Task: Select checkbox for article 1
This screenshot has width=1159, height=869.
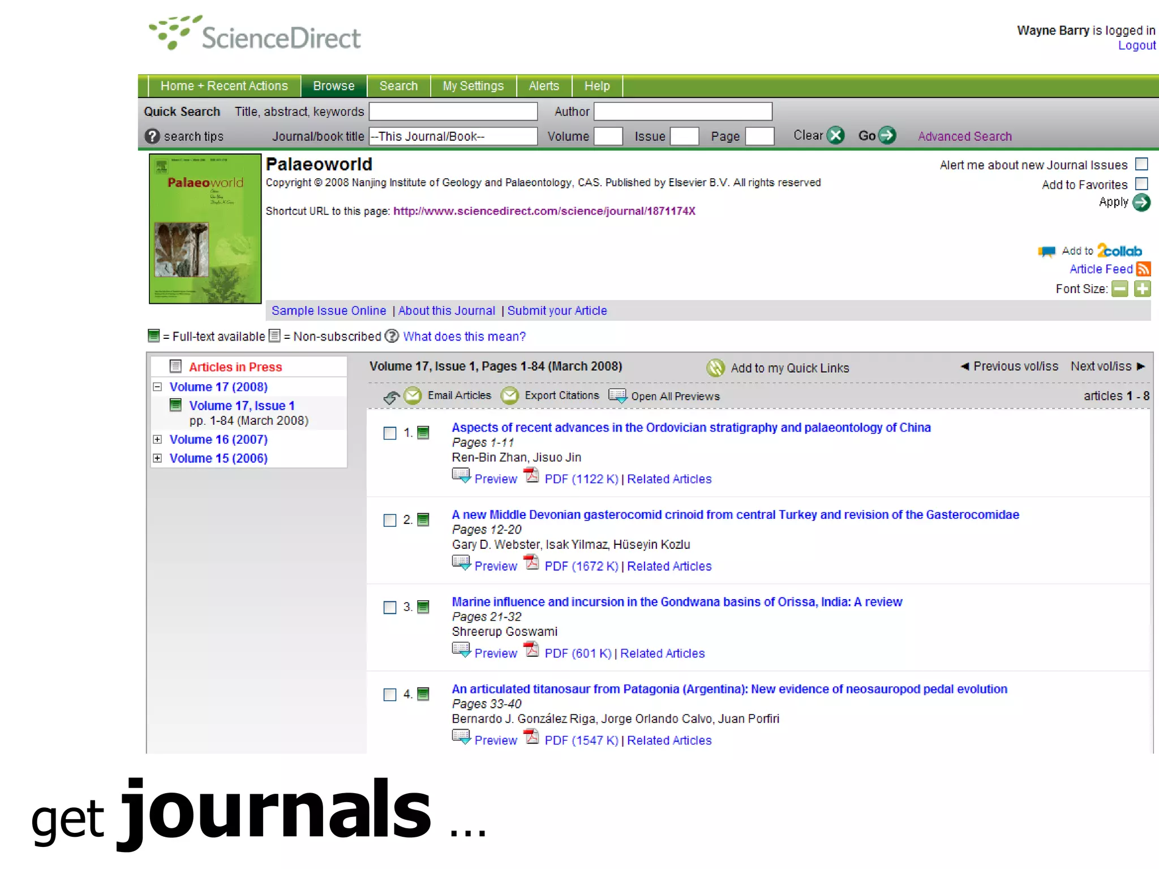Action: coord(390,433)
